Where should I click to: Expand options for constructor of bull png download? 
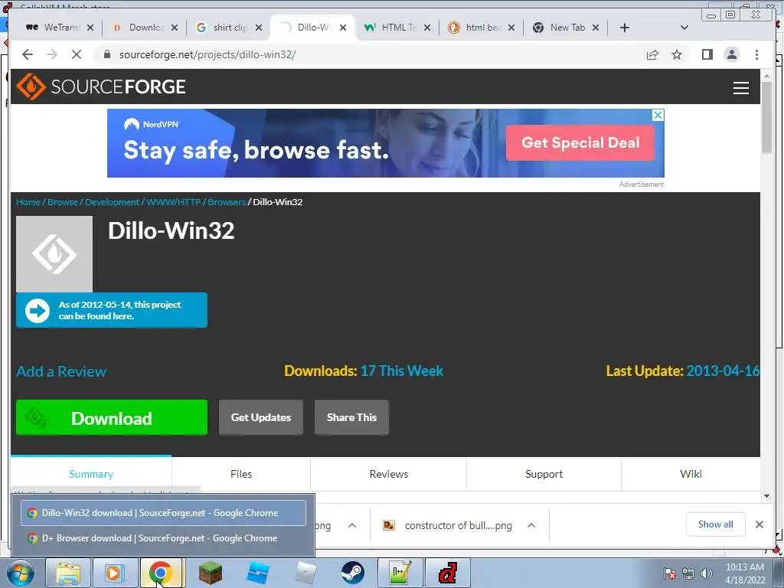tap(531, 525)
